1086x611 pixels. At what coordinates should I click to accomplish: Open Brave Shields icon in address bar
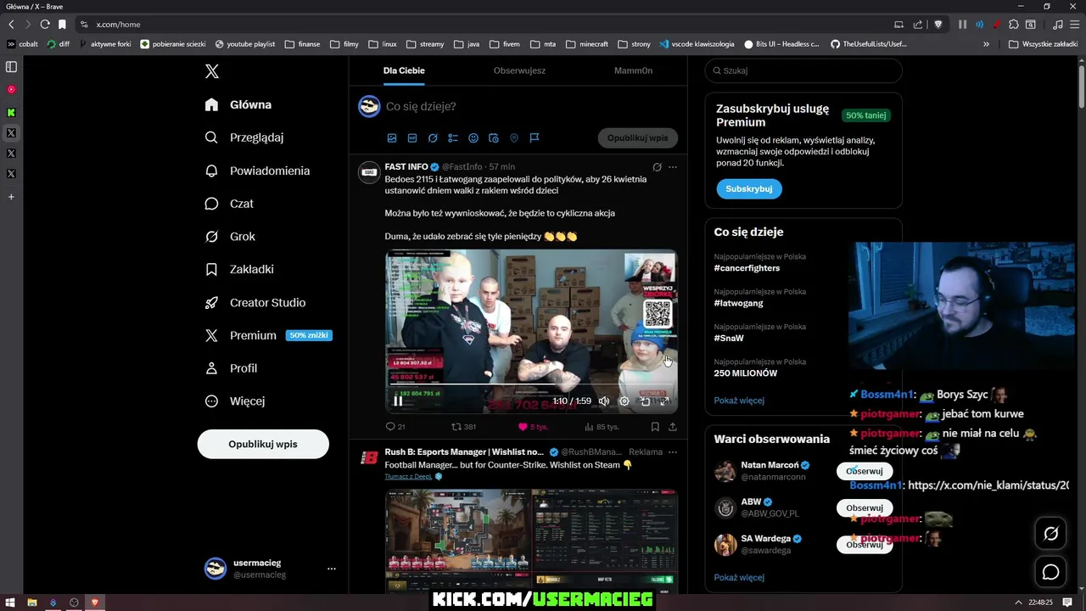[938, 25]
